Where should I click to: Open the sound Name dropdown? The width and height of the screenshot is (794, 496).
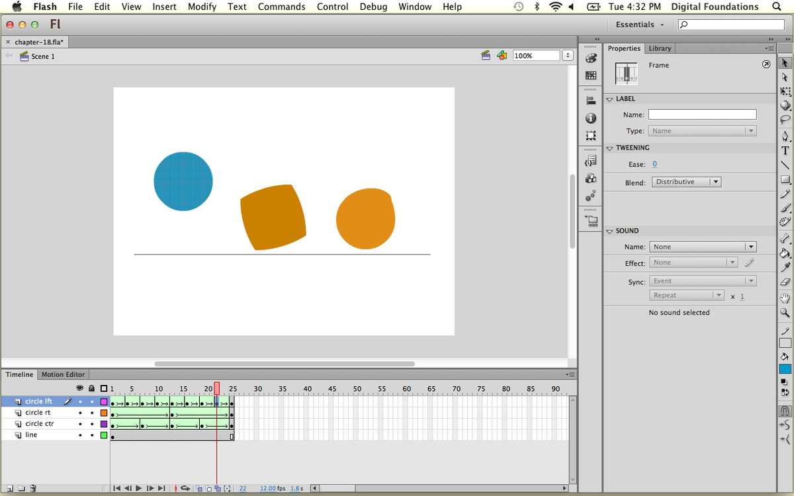coord(703,247)
